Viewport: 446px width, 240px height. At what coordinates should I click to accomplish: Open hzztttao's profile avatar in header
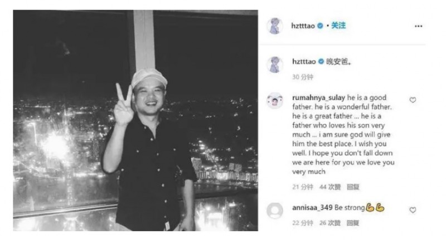tap(275, 26)
